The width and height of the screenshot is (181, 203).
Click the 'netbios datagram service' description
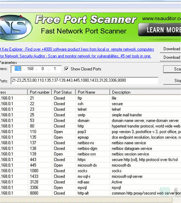point(132,149)
